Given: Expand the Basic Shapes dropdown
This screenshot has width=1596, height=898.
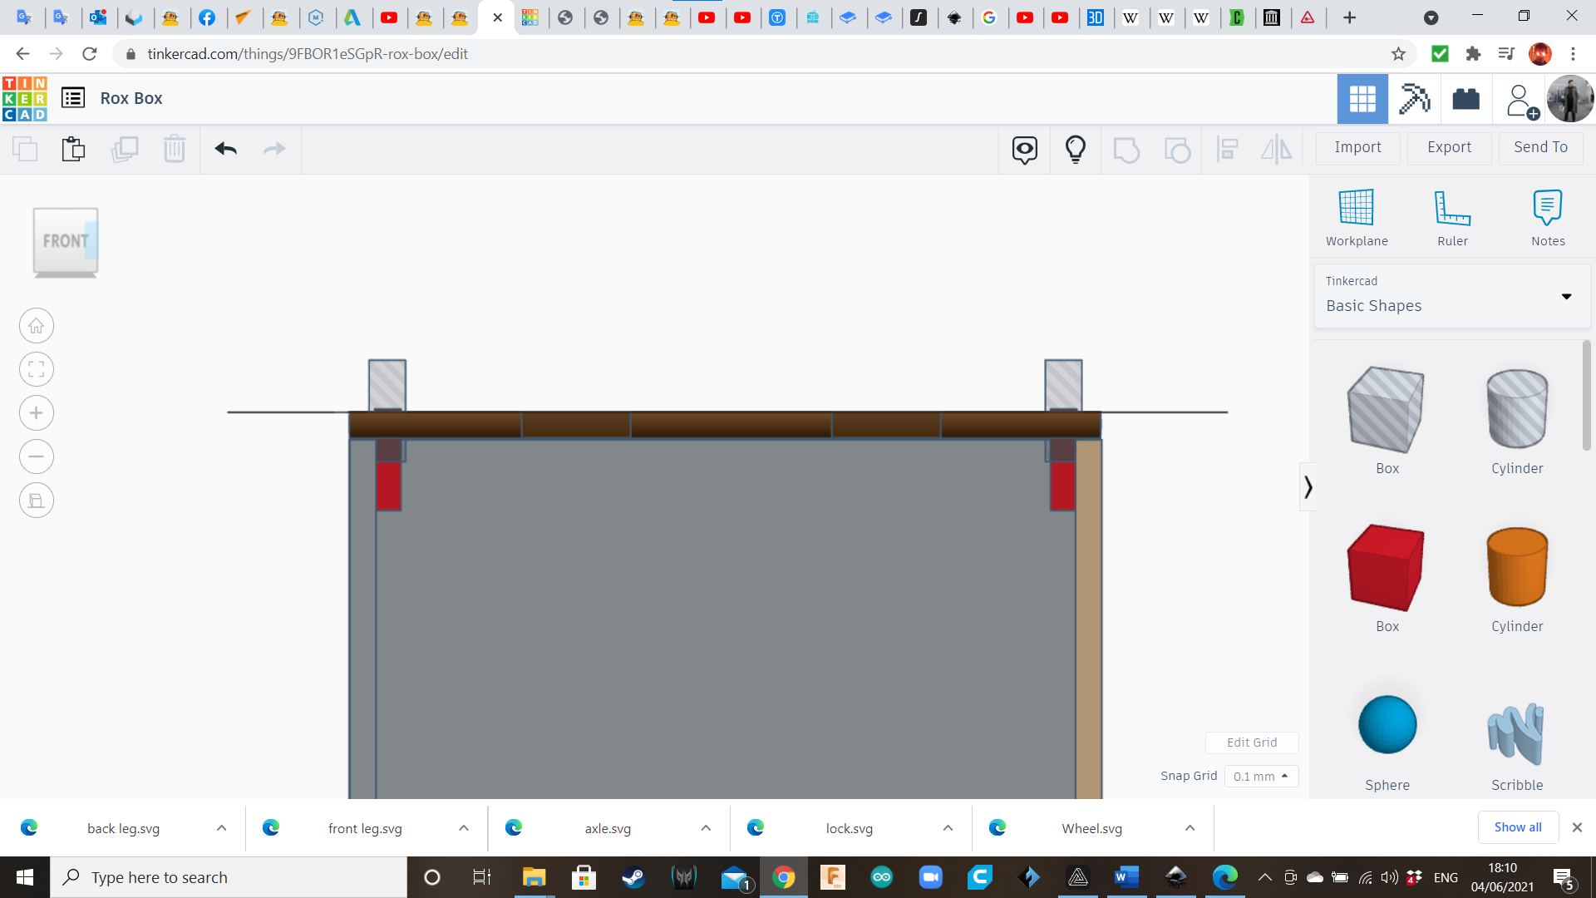Looking at the screenshot, I should [x=1565, y=296].
